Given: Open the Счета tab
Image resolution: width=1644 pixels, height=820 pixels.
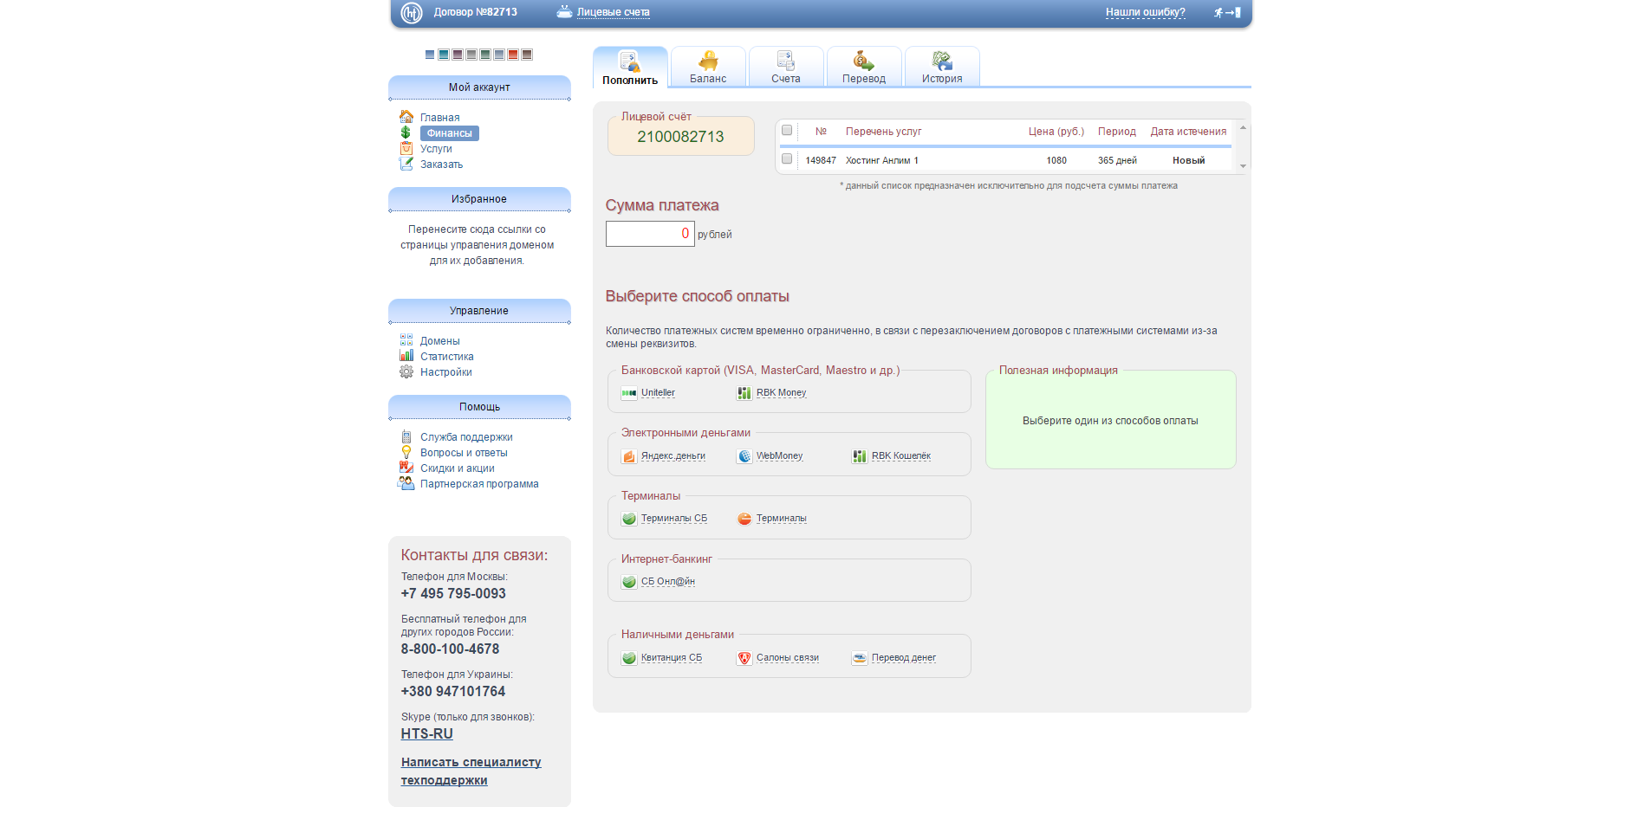Looking at the screenshot, I should (786, 67).
